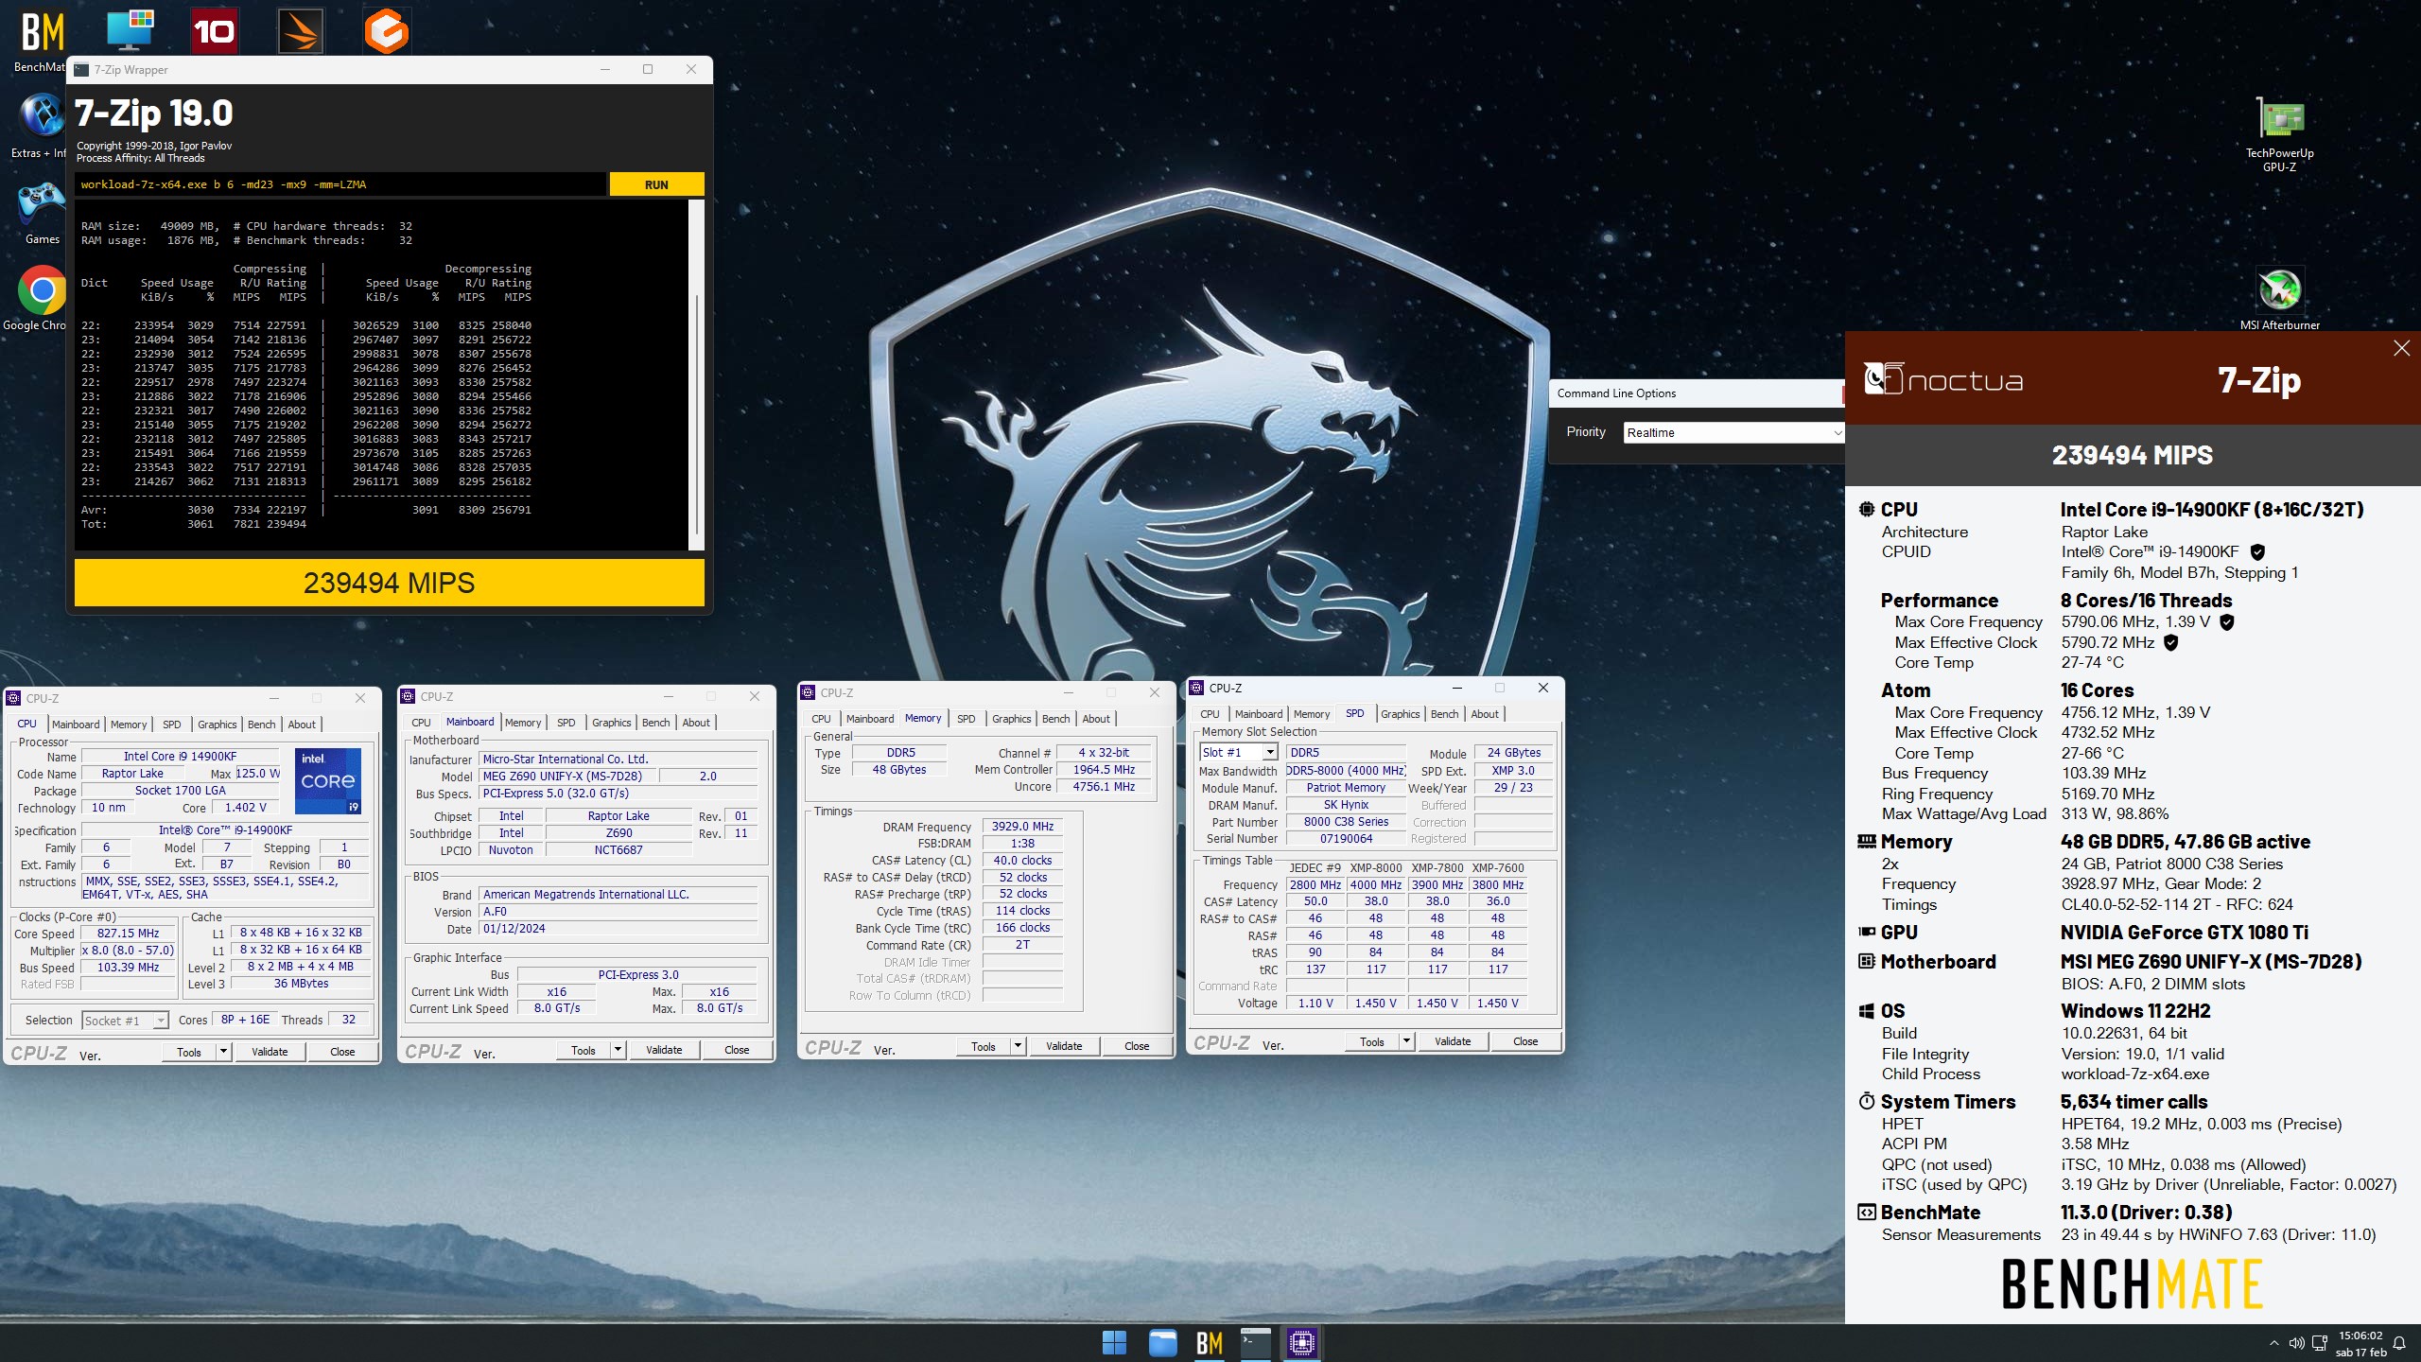Click the Noctua logo in result panel

click(x=1943, y=379)
